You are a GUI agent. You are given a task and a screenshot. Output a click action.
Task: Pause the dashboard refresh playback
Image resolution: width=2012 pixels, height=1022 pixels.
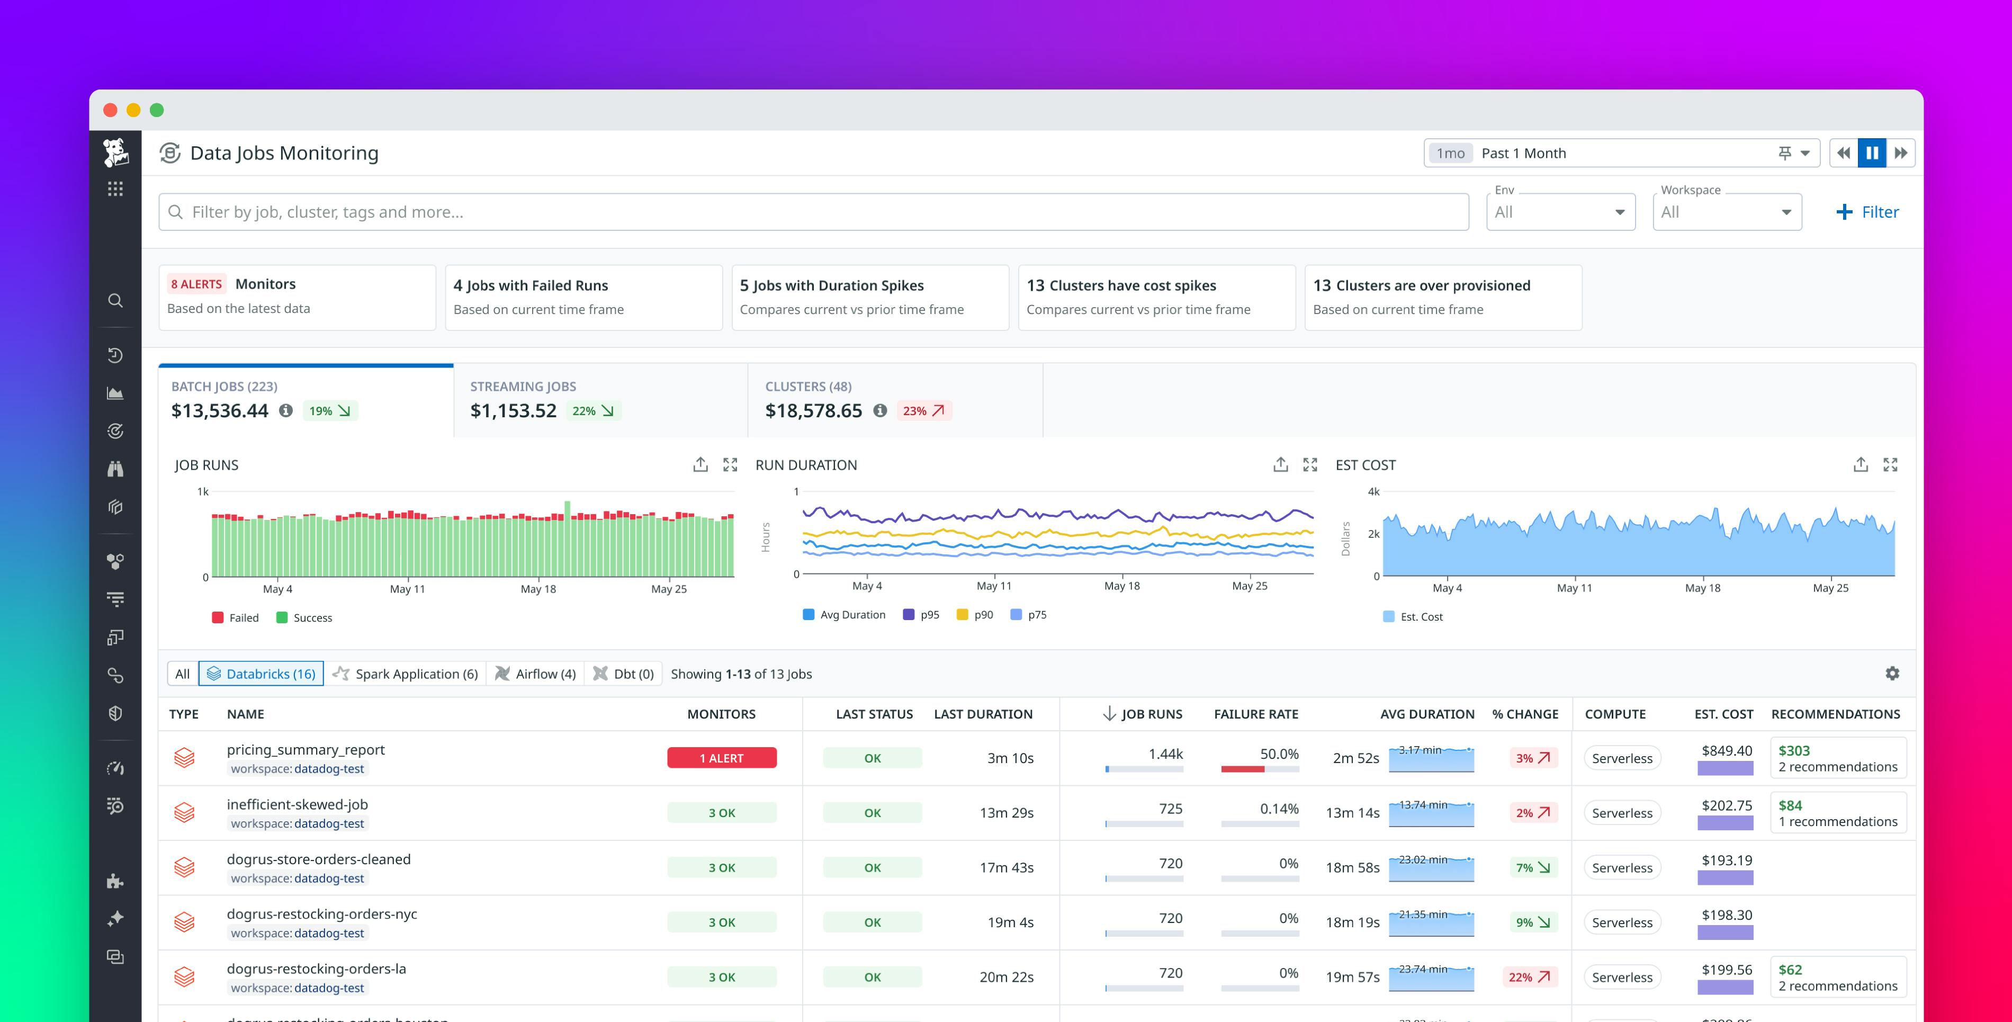[x=1871, y=153]
